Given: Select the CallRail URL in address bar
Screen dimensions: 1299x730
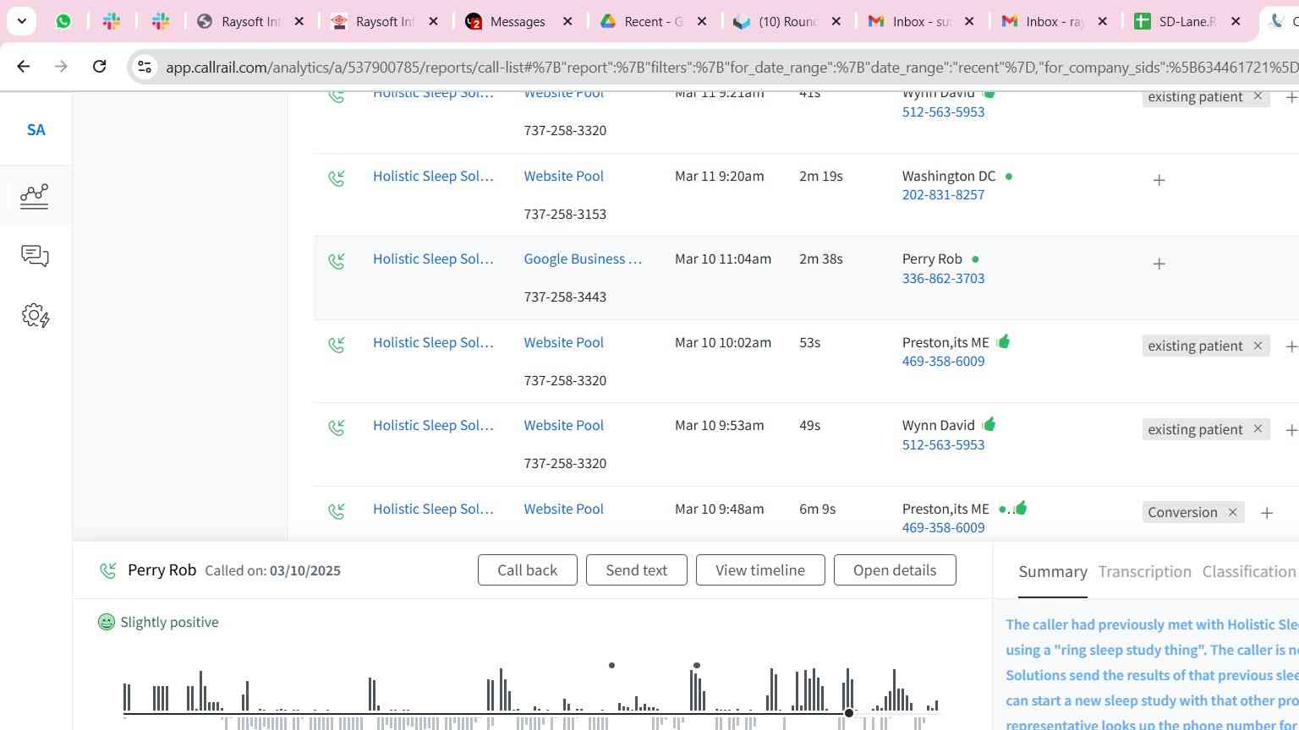Looking at the screenshot, I should [732, 67].
